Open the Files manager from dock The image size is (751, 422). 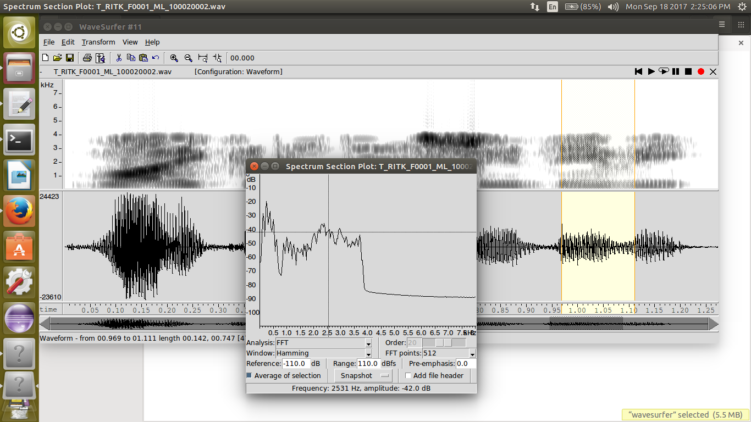point(19,69)
